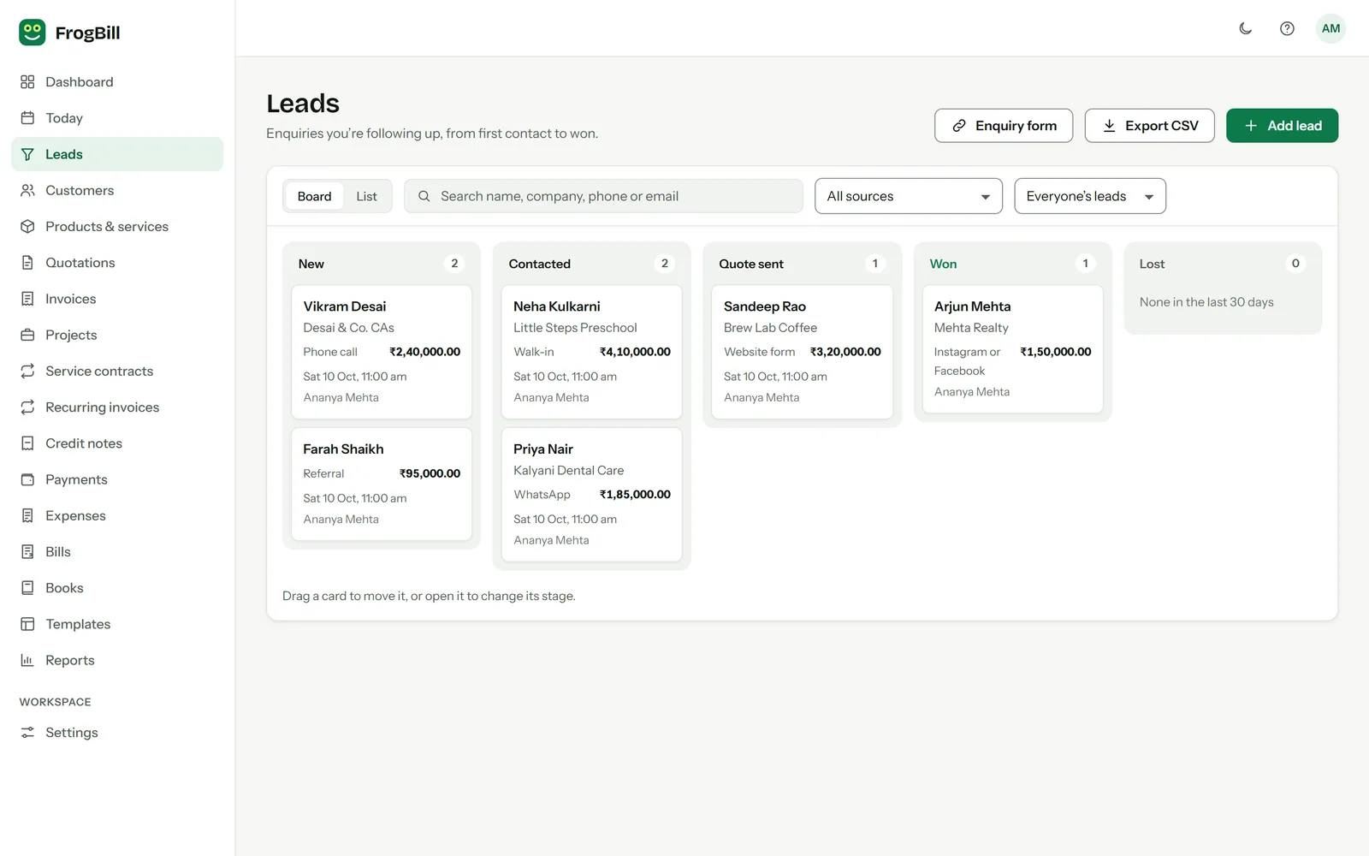This screenshot has width=1369, height=856.
Task: Go to Credit notes in sidebar
Action: pos(117,443)
